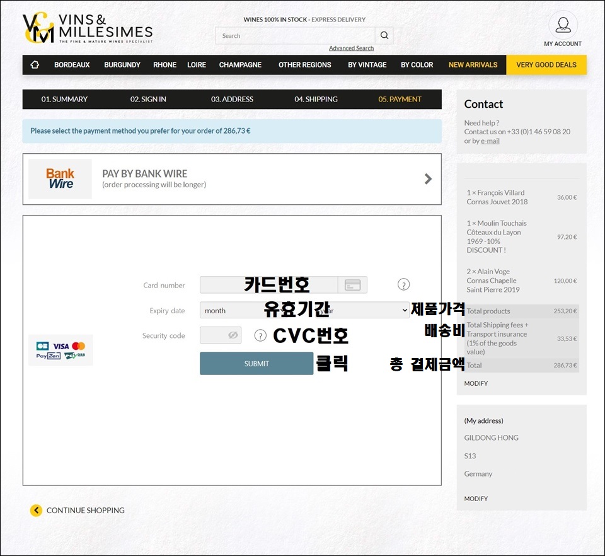Click the card icon in card number field
The height and width of the screenshot is (556, 605).
pos(352,285)
